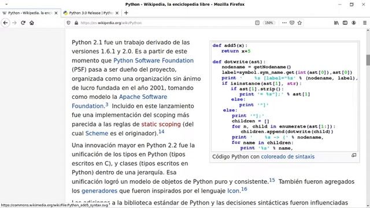Open Python syntax code image thumbnail
This screenshot has width=370, height=208.
pos(284,96)
